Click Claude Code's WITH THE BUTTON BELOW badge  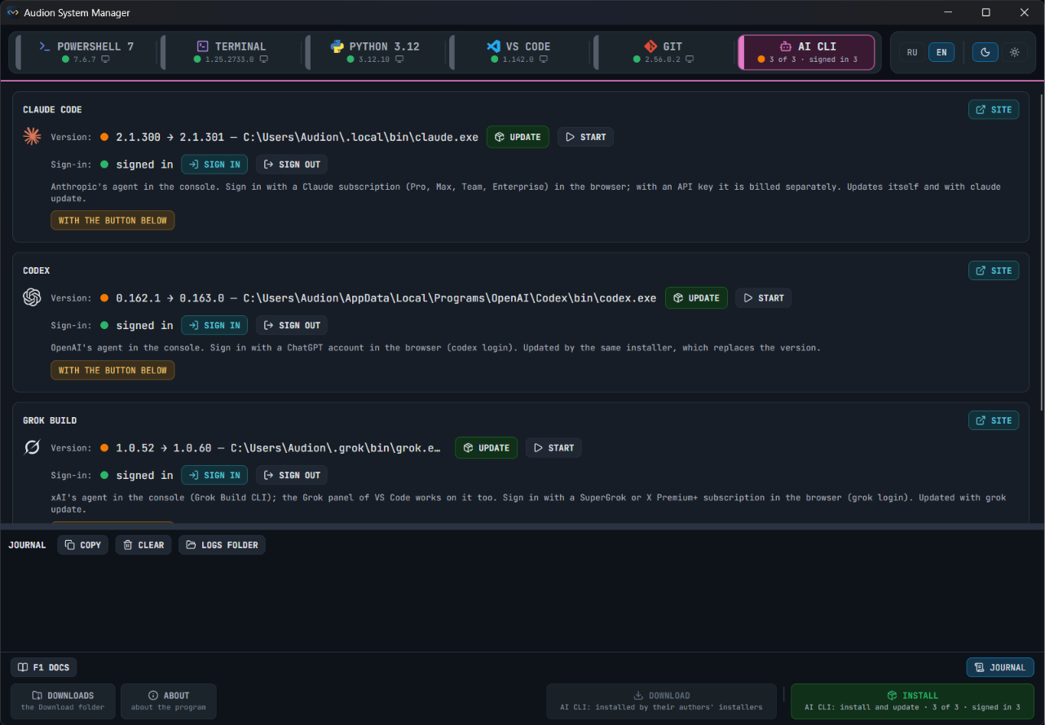pos(112,221)
